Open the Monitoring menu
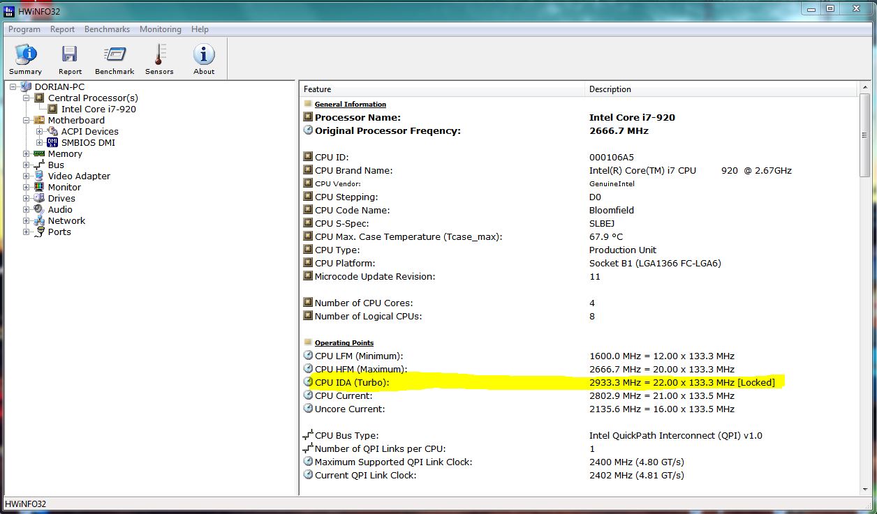 pyautogui.click(x=160, y=29)
